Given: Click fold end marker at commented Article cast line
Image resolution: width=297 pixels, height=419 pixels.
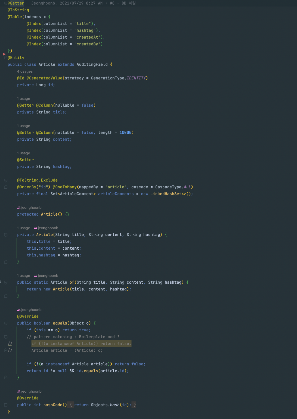Looking at the screenshot, I should tap(6, 351).
